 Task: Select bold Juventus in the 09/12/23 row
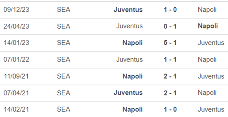click(x=128, y=10)
